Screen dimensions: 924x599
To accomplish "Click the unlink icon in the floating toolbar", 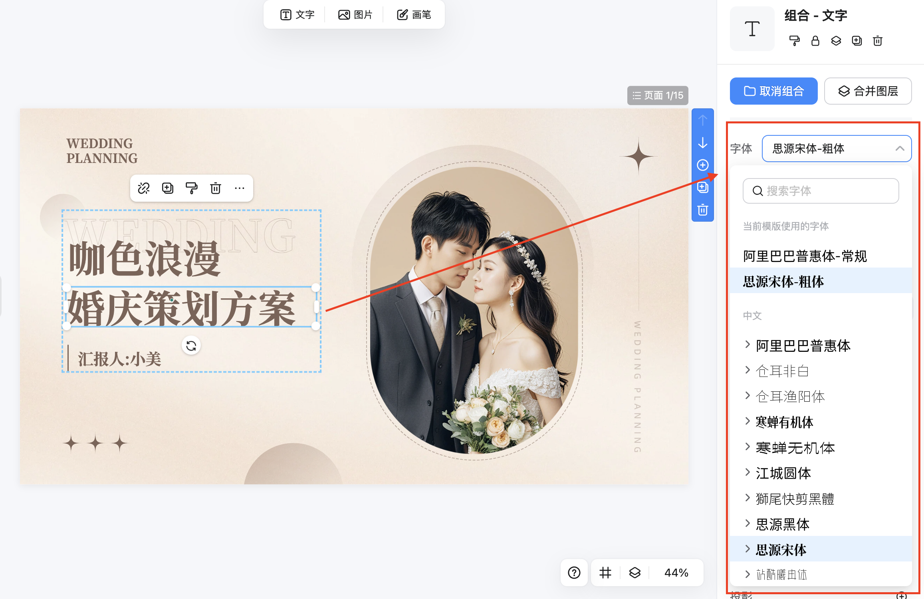I will click(144, 188).
